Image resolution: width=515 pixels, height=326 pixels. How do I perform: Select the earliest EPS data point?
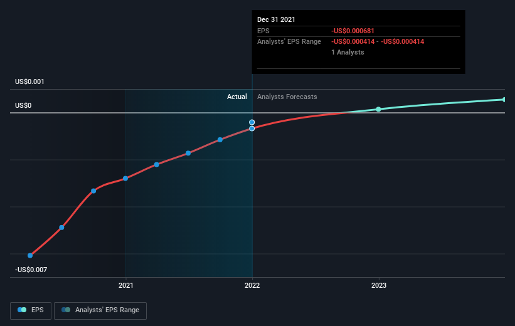tap(30, 255)
